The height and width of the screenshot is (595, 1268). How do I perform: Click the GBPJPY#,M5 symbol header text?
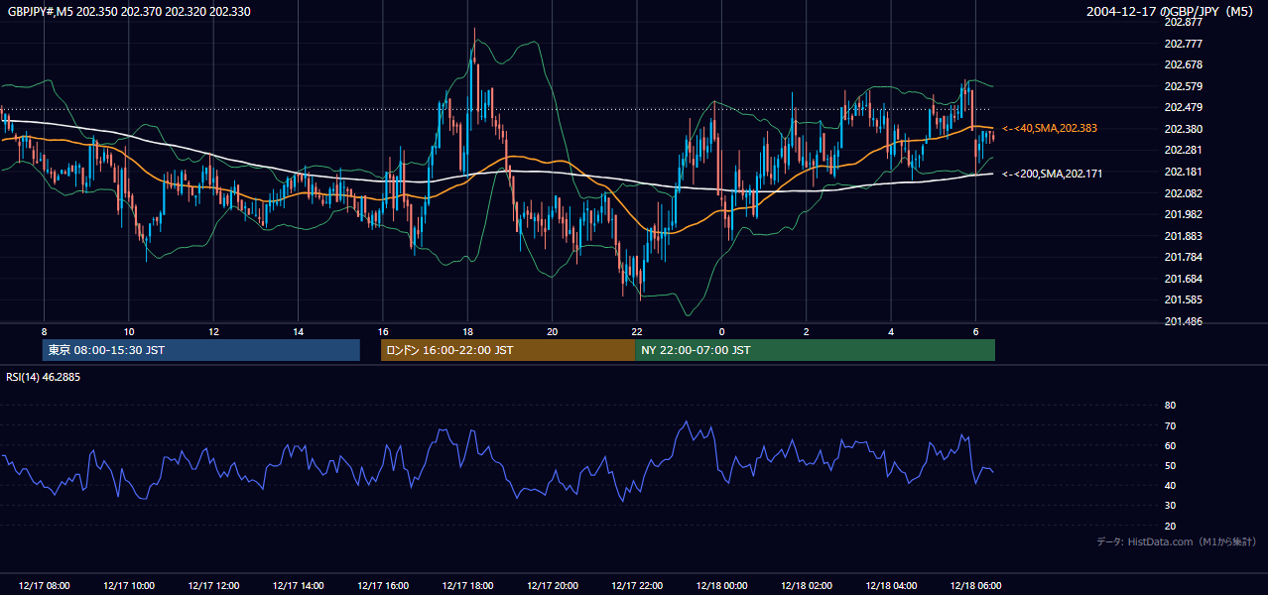tap(129, 11)
